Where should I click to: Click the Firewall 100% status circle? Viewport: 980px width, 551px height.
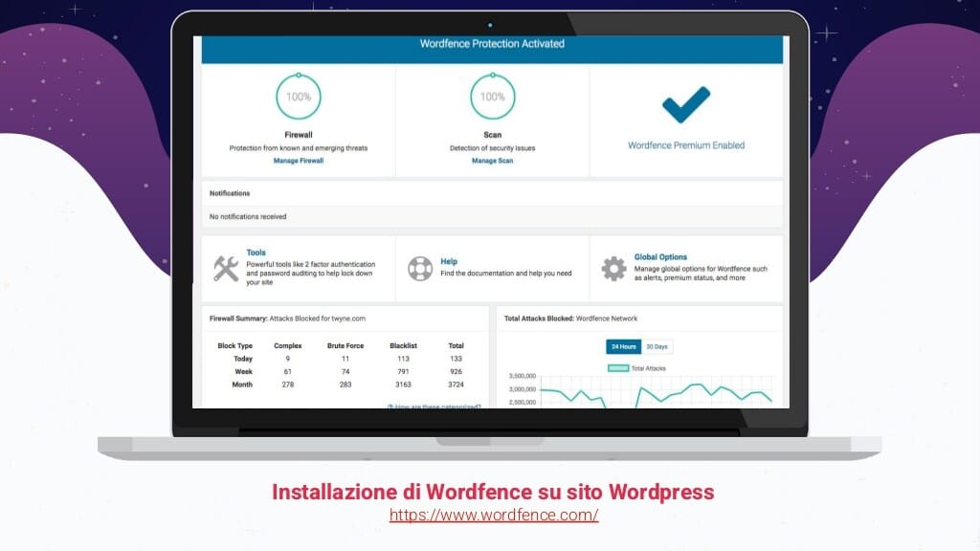tap(299, 97)
